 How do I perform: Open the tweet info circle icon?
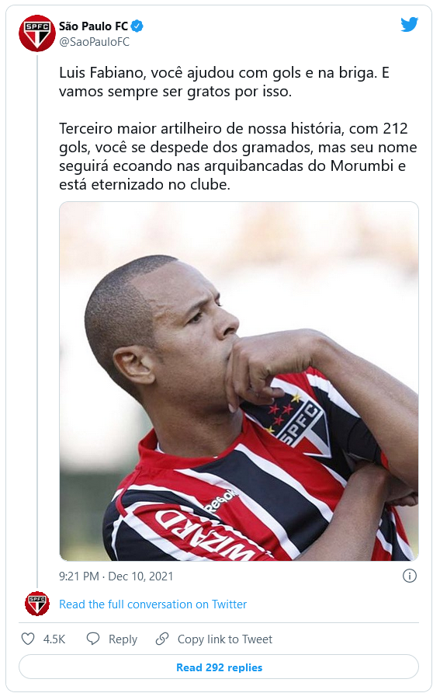click(409, 576)
